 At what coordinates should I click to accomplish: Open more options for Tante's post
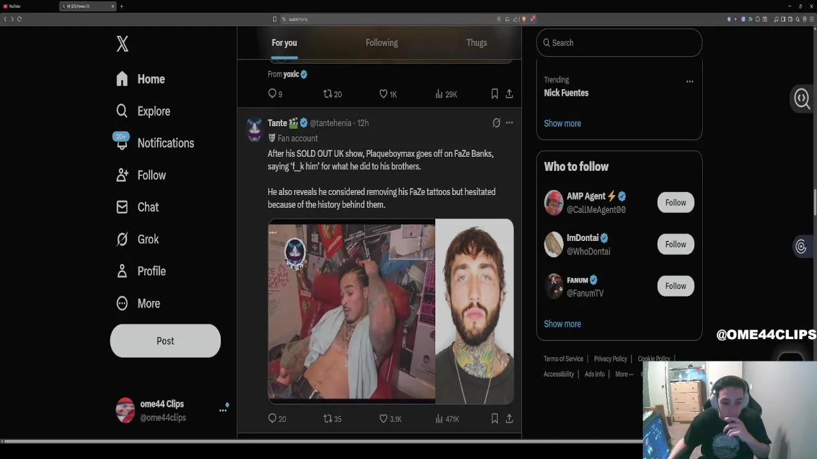pos(509,122)
